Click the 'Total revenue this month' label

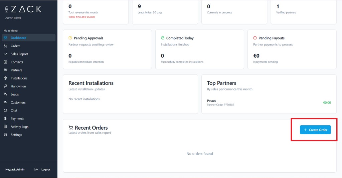click(x=83, y=12)
